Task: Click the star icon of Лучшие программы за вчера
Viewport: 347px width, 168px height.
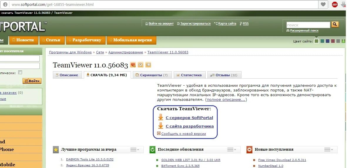Action: pos(56,150)
